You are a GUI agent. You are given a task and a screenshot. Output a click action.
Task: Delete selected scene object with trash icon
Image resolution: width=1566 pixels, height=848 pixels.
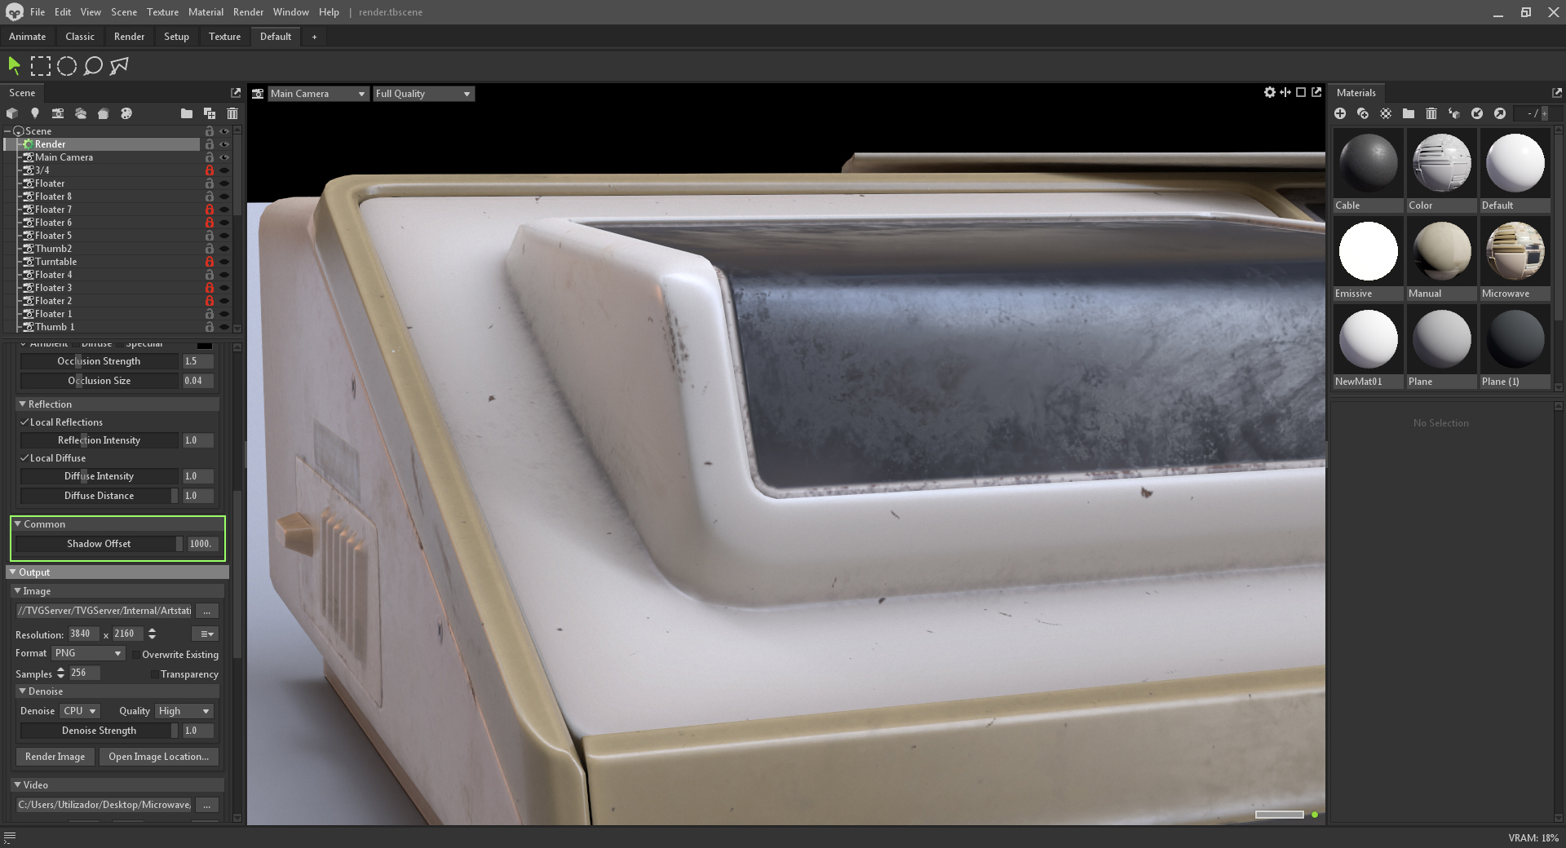(x=232, y=113)
